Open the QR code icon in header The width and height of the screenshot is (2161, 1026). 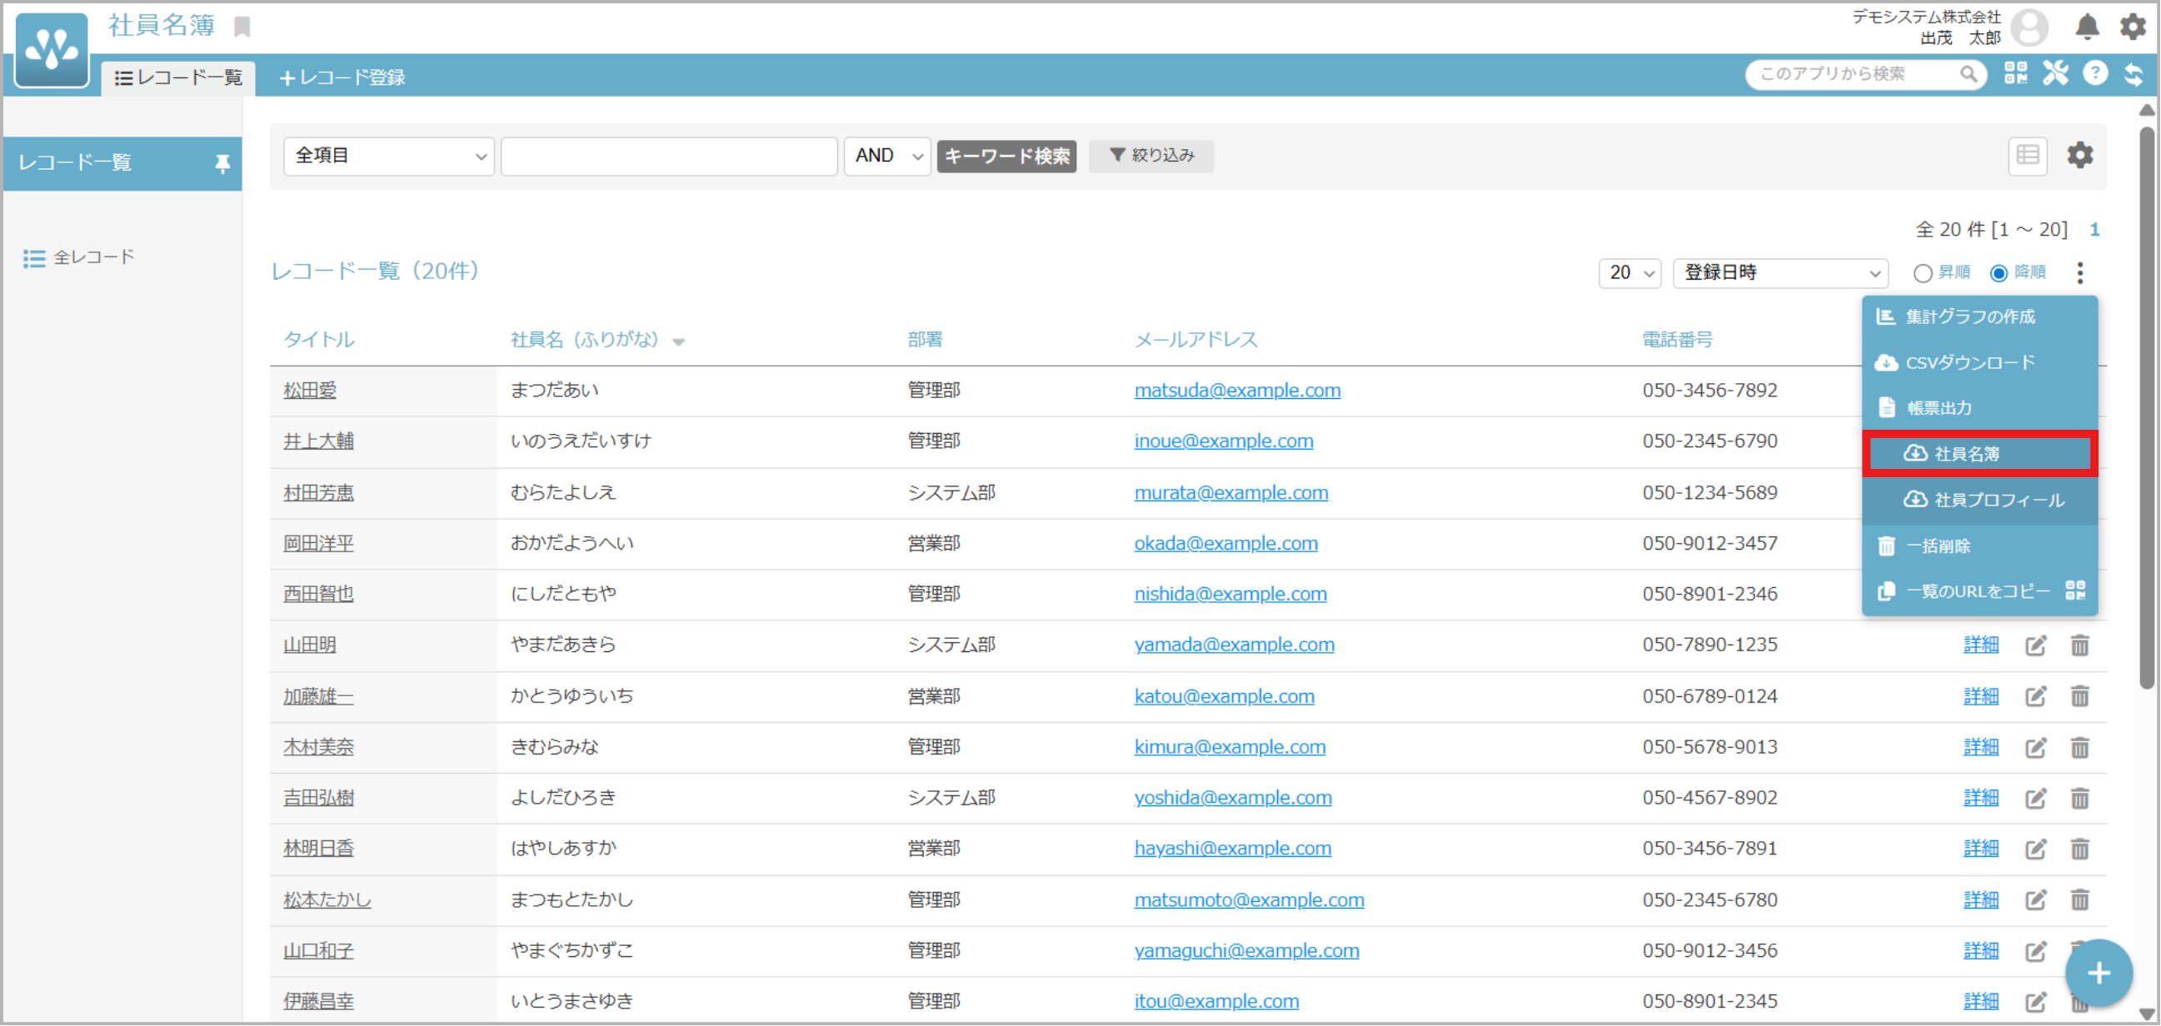click(x=2015, y=74)
